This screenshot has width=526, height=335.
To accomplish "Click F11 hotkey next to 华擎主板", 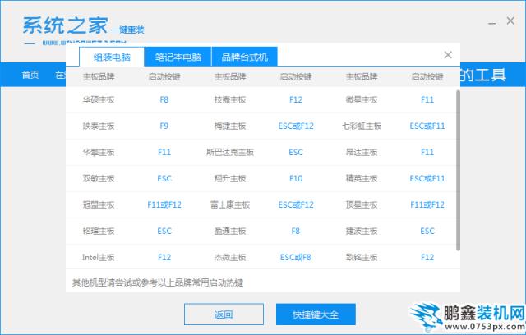I will pos(164,152).
